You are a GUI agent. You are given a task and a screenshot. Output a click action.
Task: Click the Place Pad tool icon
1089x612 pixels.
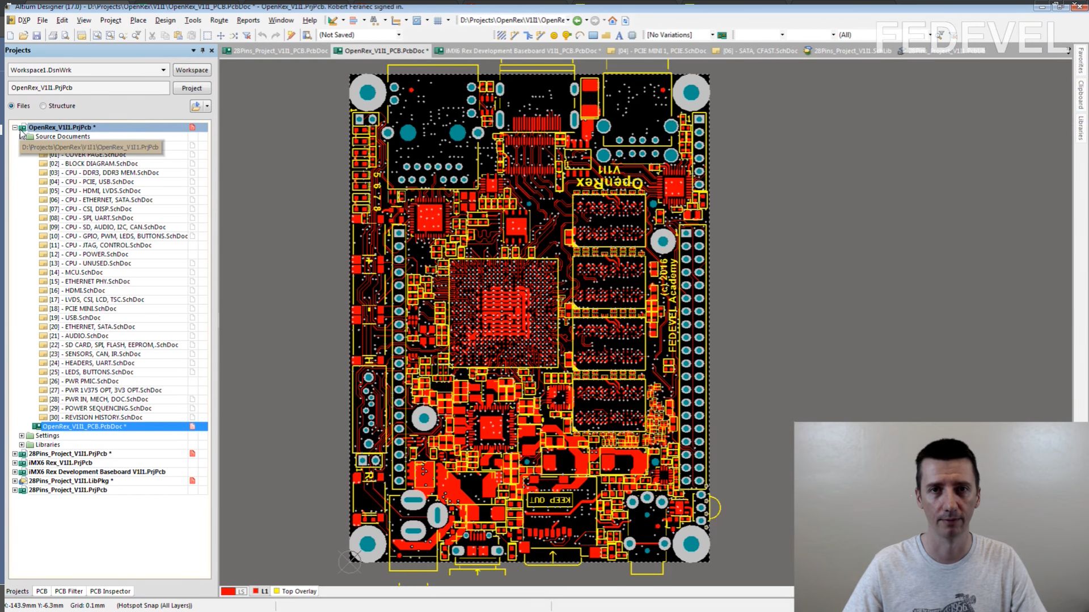[x=554, y=35]
